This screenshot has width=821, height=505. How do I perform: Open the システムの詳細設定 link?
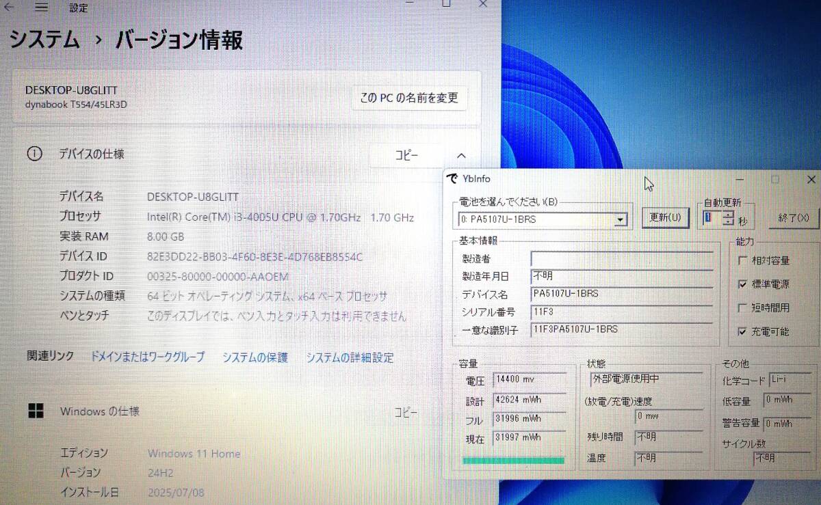[350, 357]
